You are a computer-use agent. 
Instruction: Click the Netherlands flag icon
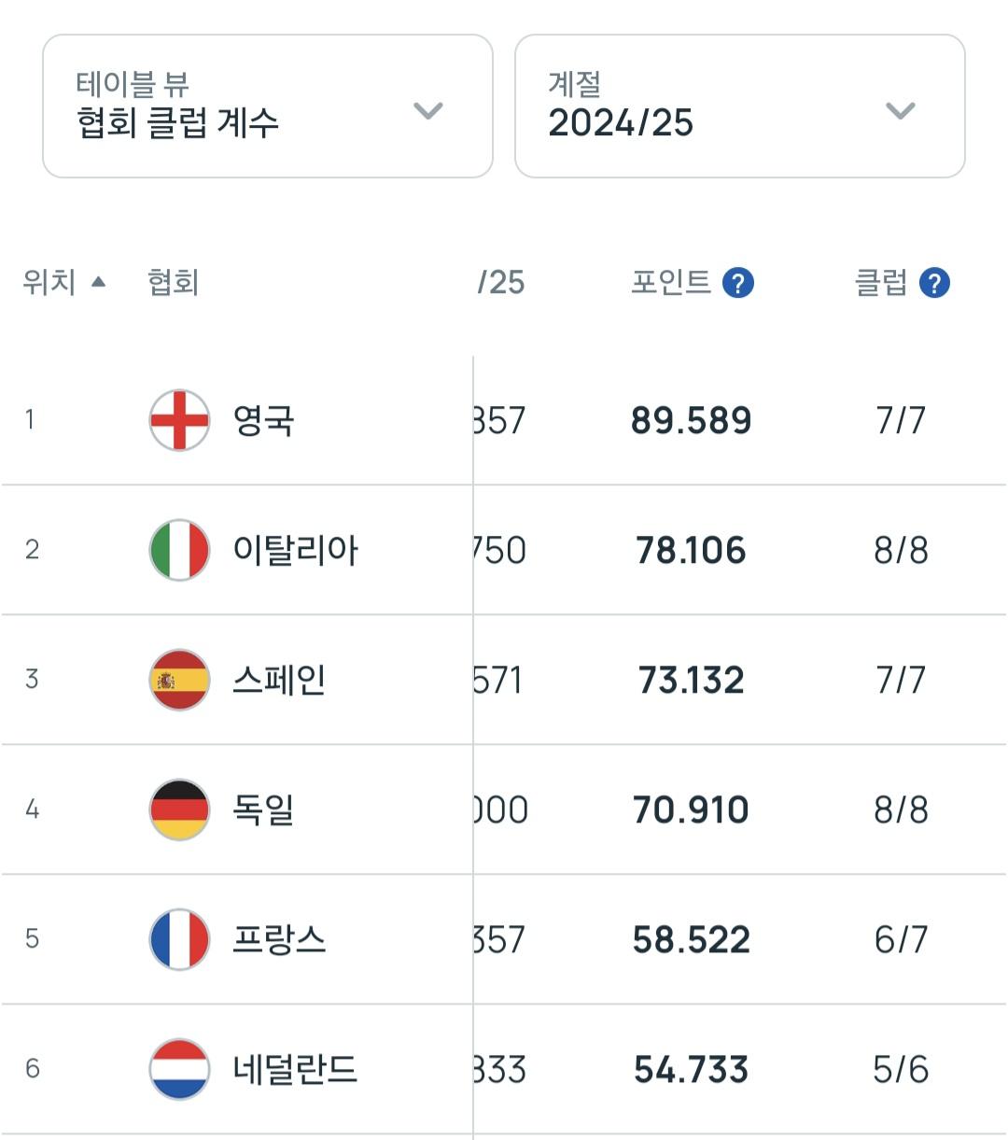tap(179, 1069)
